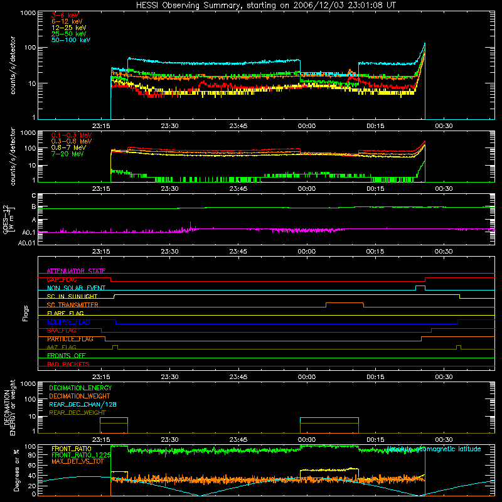This screenshot has height=502, width=502.
Task: Click the 0.8-7 MeV legend entry
Action: (x=68, y=147)
